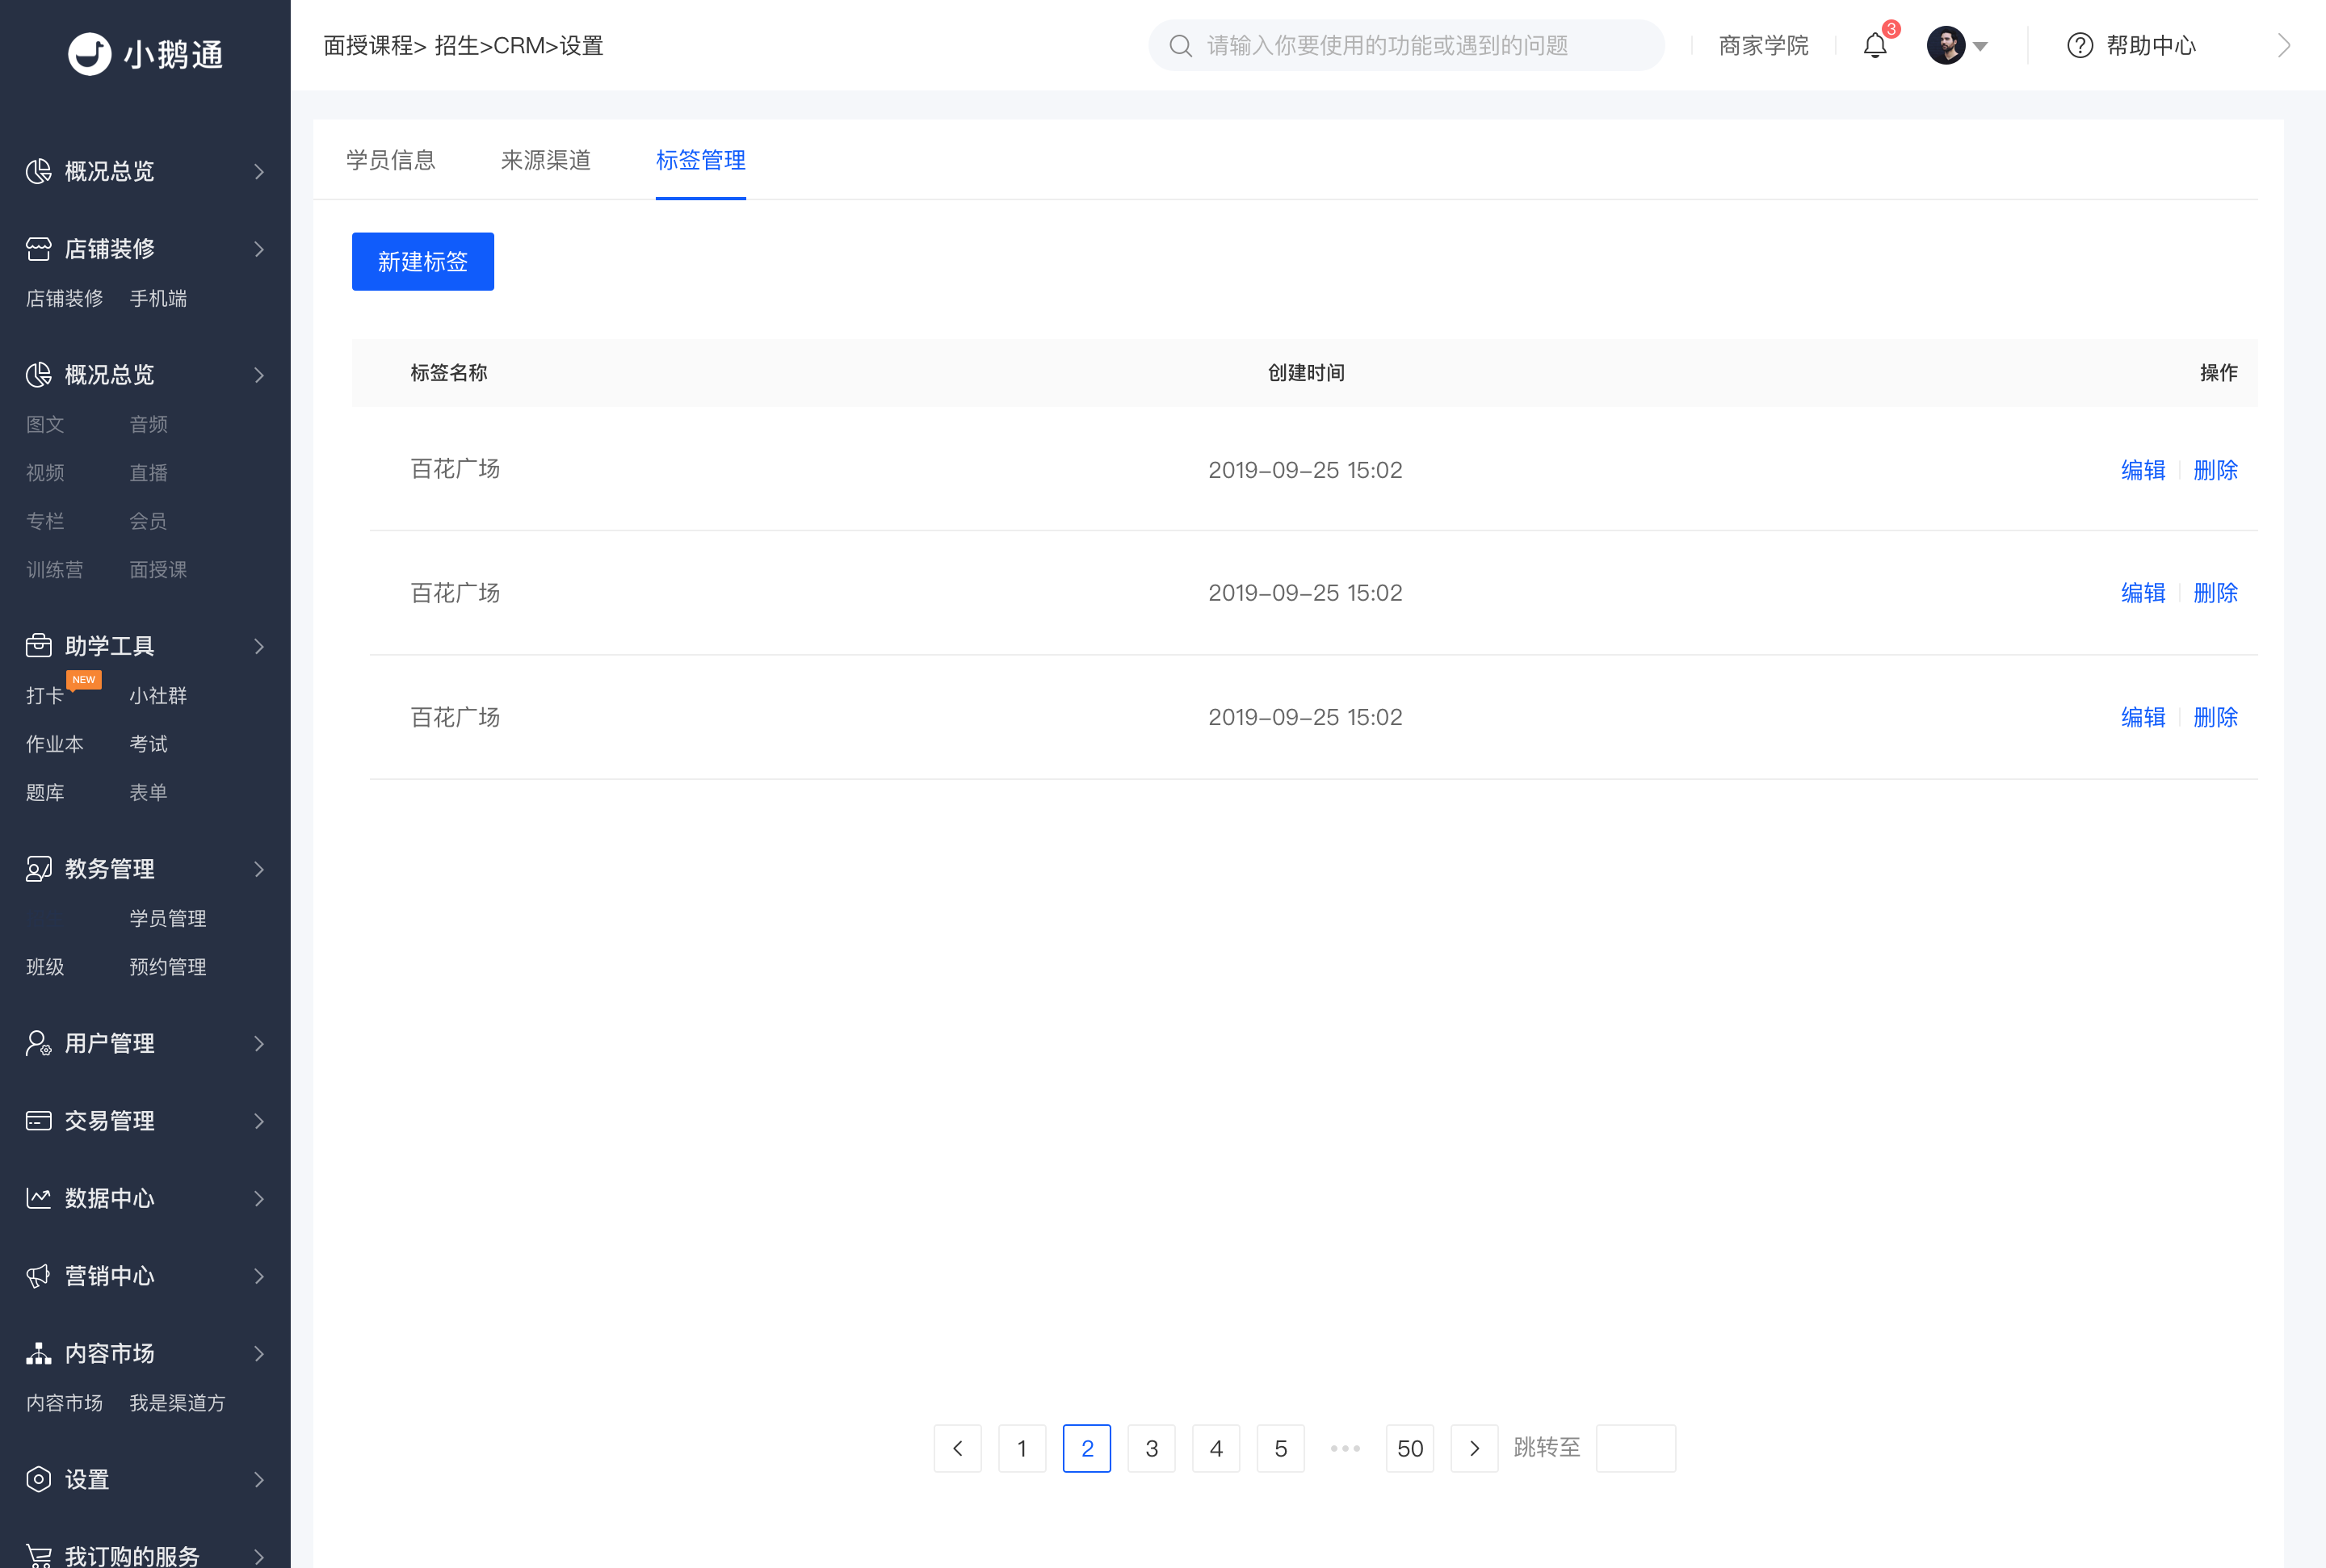Expand the 营销中心 chevron
Viewport: 2326px width, 1568px height.
tap(259, 1276)
